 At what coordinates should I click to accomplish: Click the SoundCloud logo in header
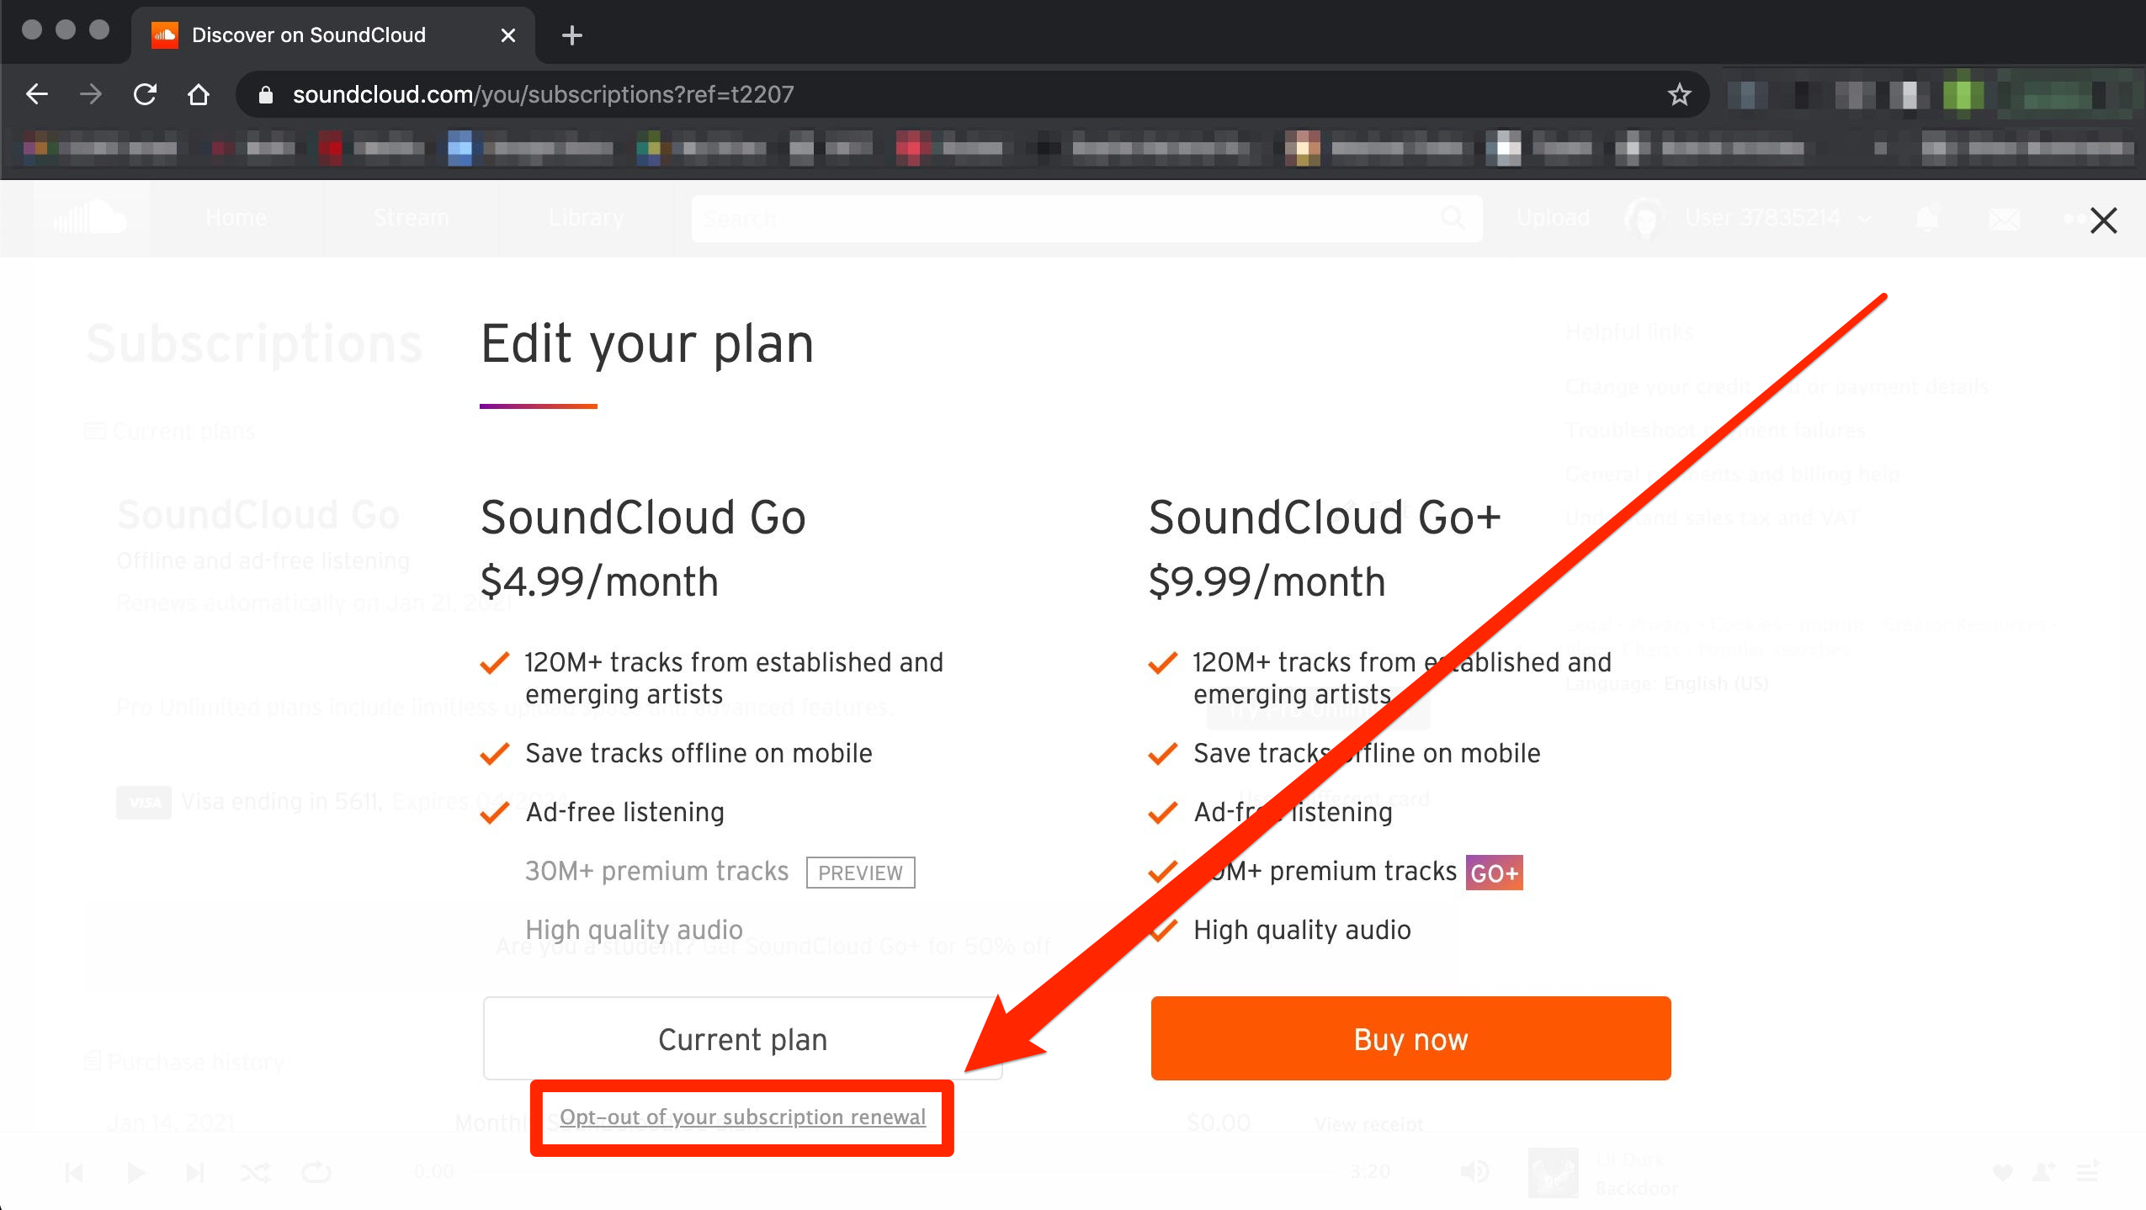[x=90, y=218]
